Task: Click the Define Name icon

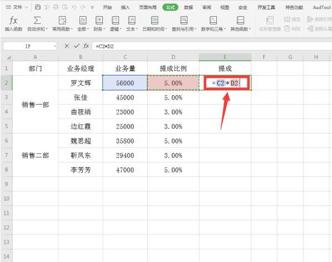Action: [287, 19]
